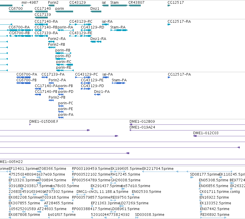Select the CG17140 gene label
Screen dimensions: 245x219
43,8
